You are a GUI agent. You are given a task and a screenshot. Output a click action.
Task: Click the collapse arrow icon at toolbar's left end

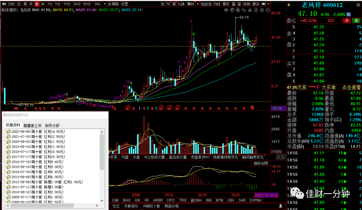(4, 4)
